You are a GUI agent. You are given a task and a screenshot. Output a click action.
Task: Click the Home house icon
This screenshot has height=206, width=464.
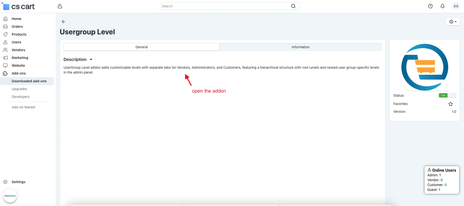(x=5, y=19)
